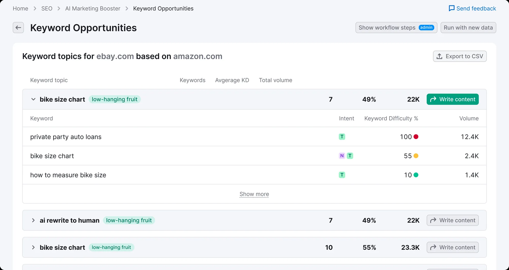Click the red difficulty dot next to 100
The width and height of the screenshot is (509, 270).
416,137
